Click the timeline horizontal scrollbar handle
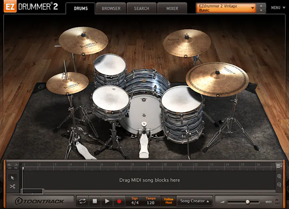Image resolution: width=289 pixels, height=209 pixels. pos(32,191)
